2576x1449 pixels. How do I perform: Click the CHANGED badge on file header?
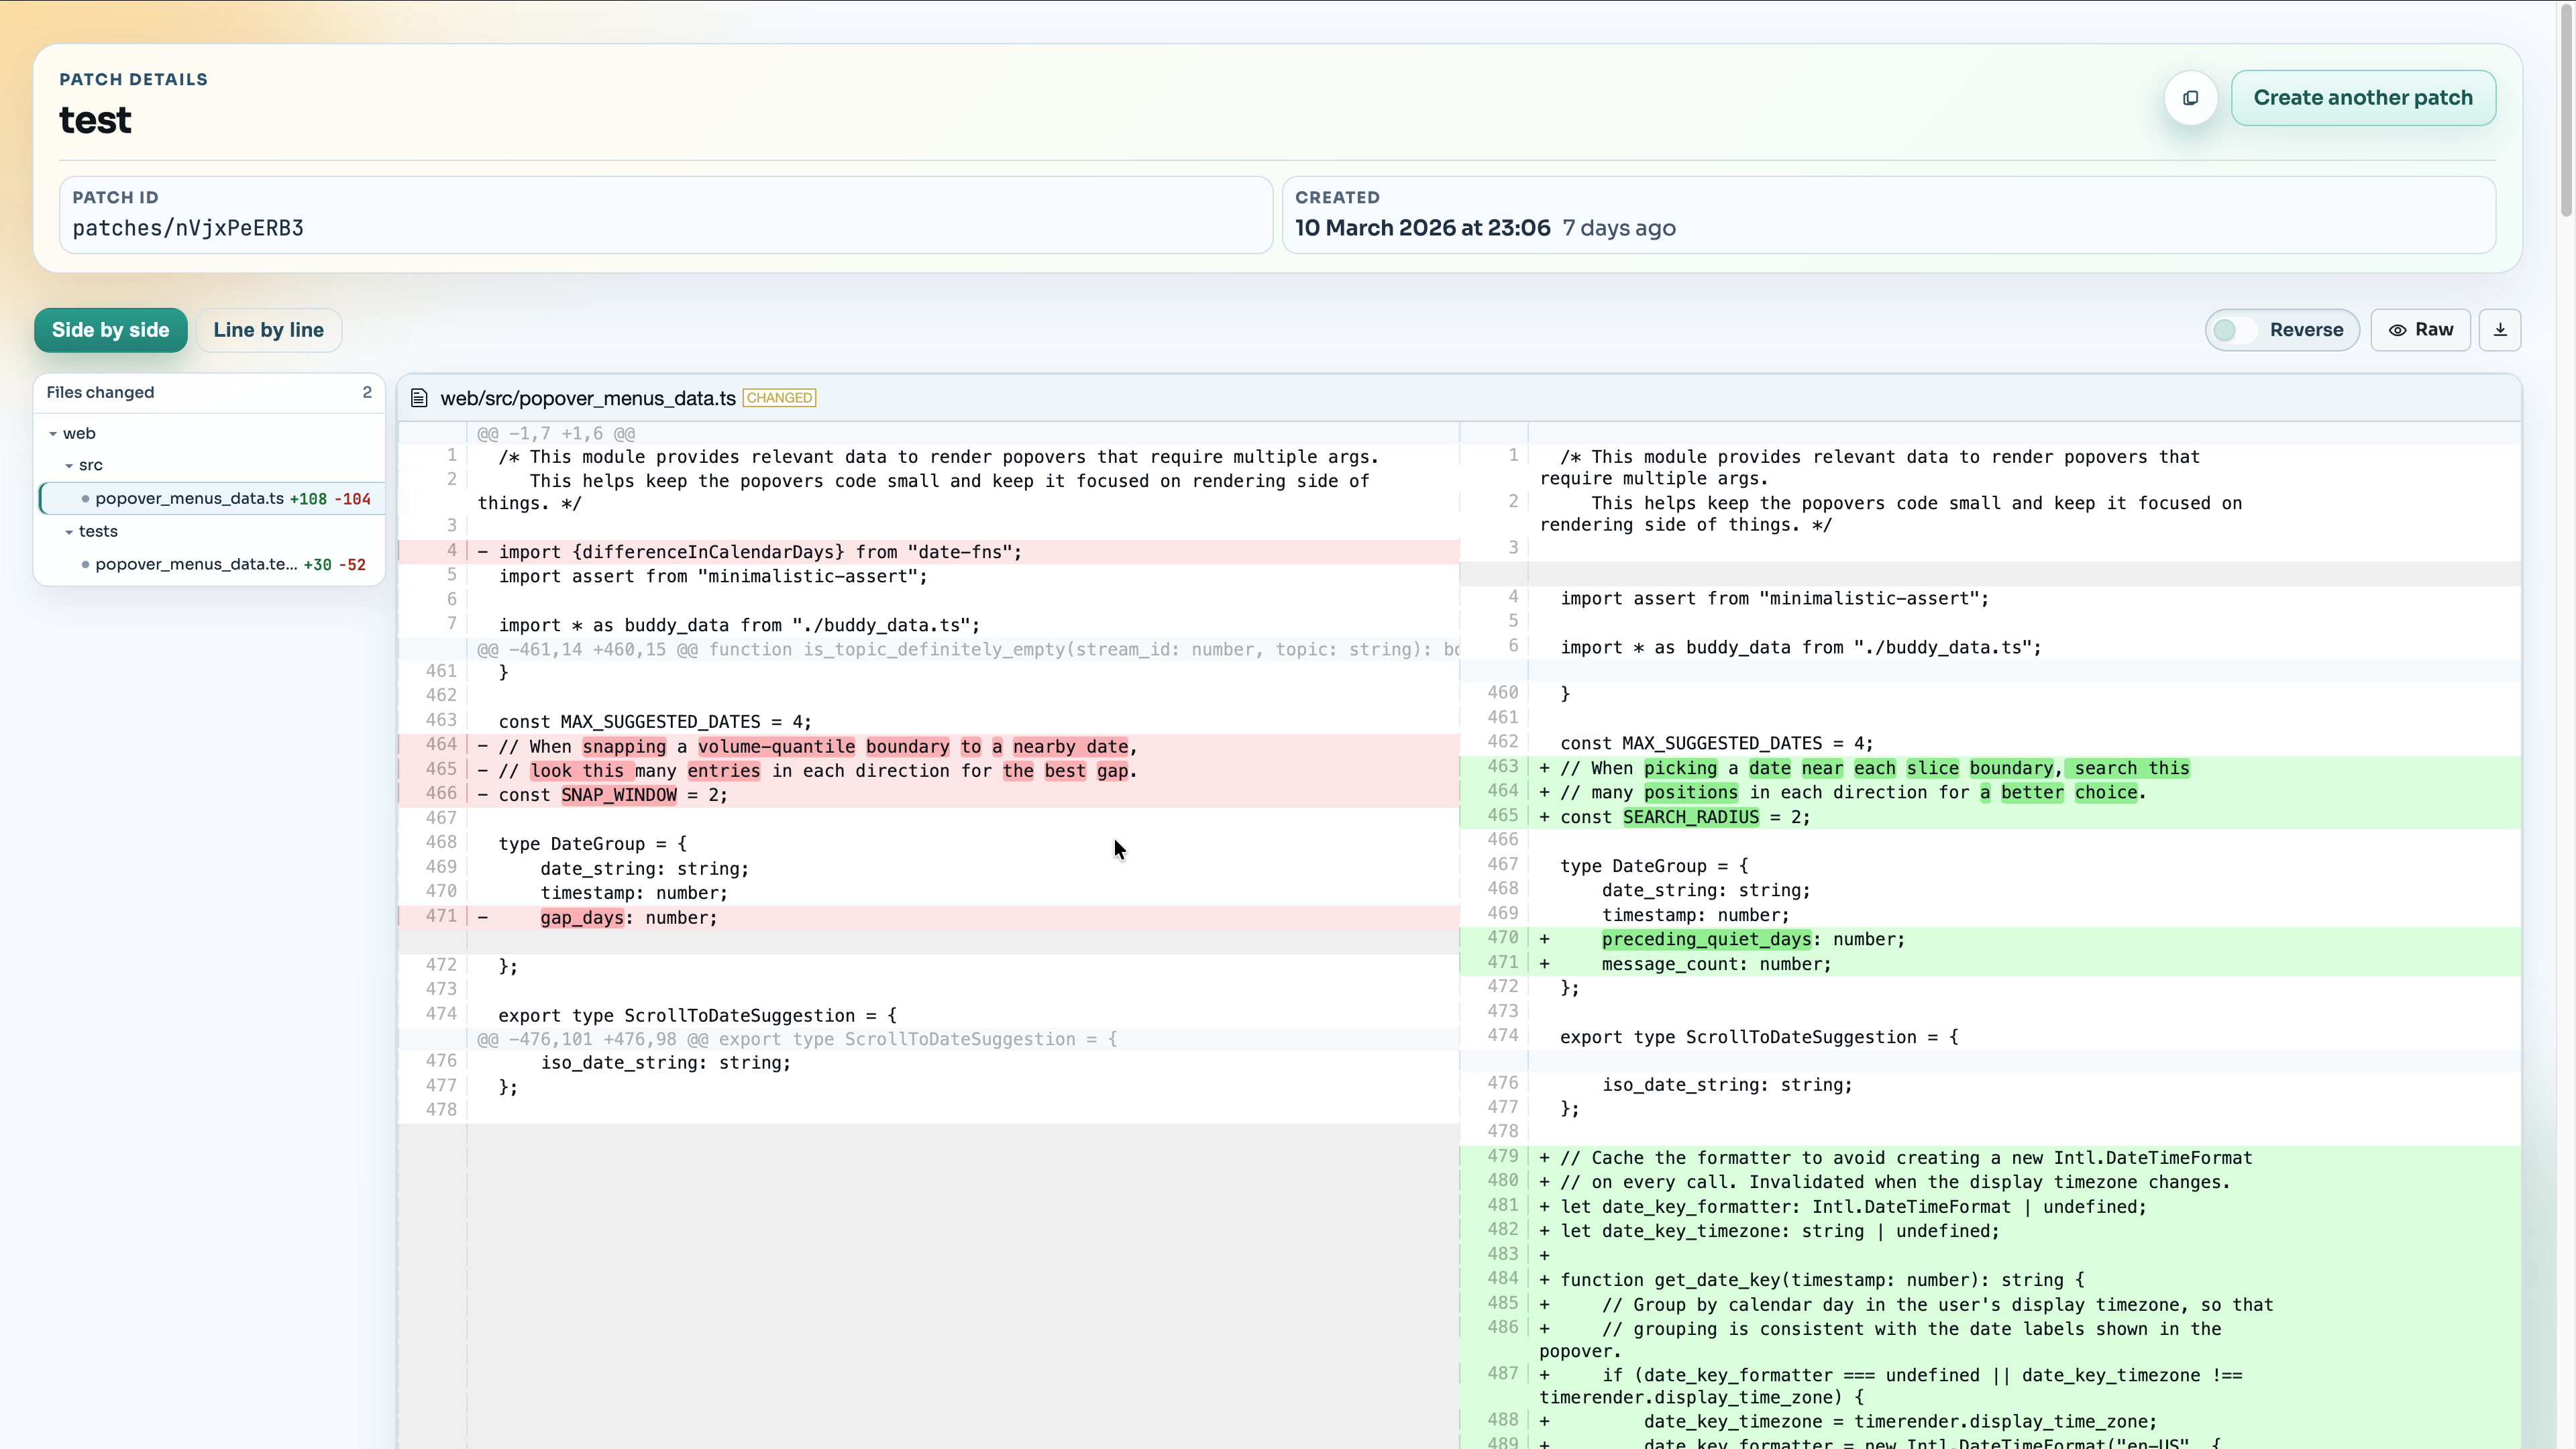[779, 398]
